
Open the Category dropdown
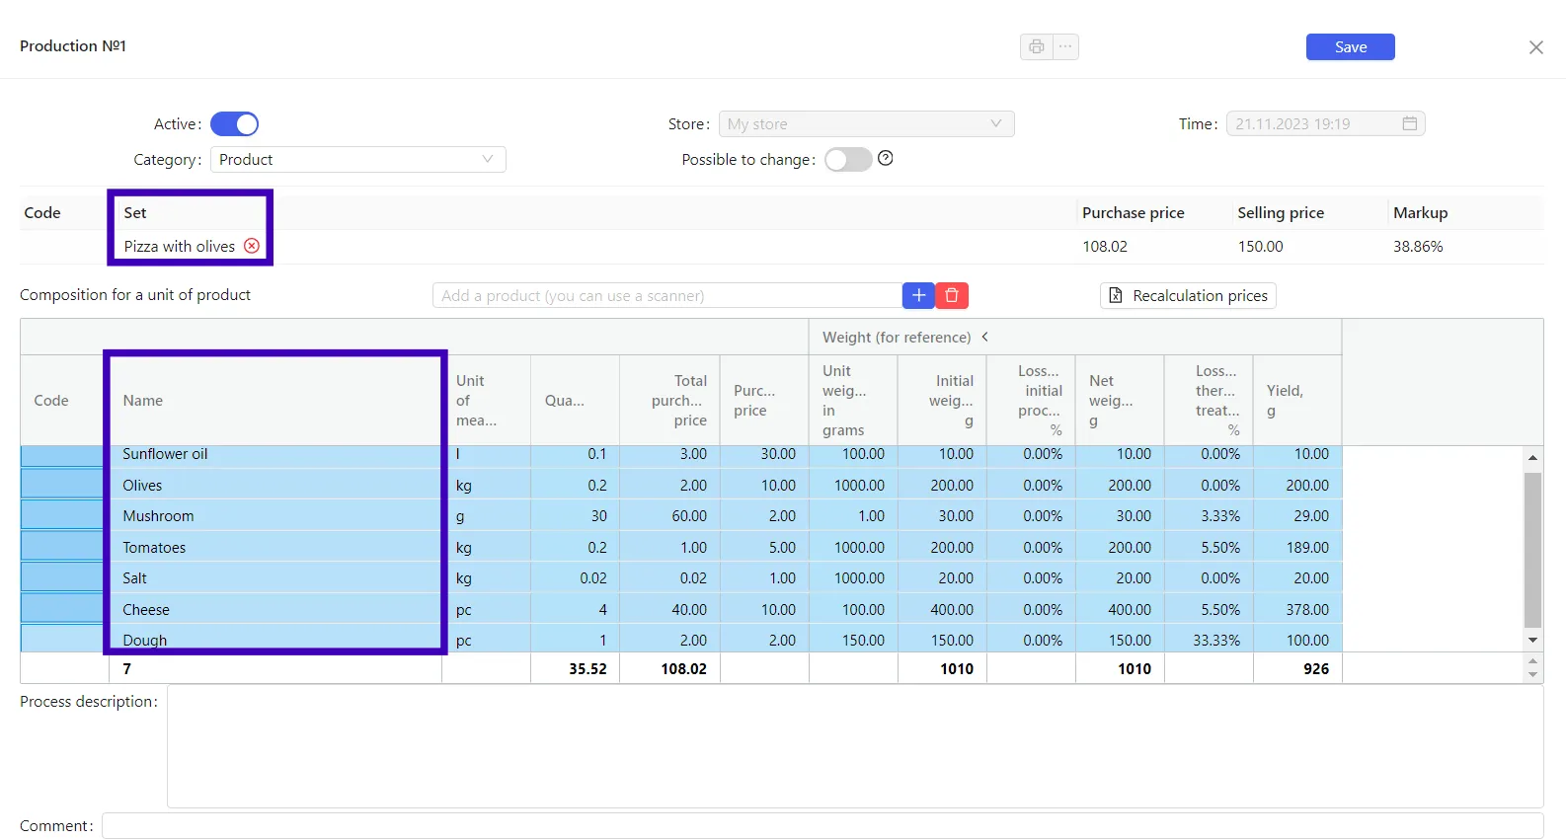pyautogui.click(x=358, y=159)
